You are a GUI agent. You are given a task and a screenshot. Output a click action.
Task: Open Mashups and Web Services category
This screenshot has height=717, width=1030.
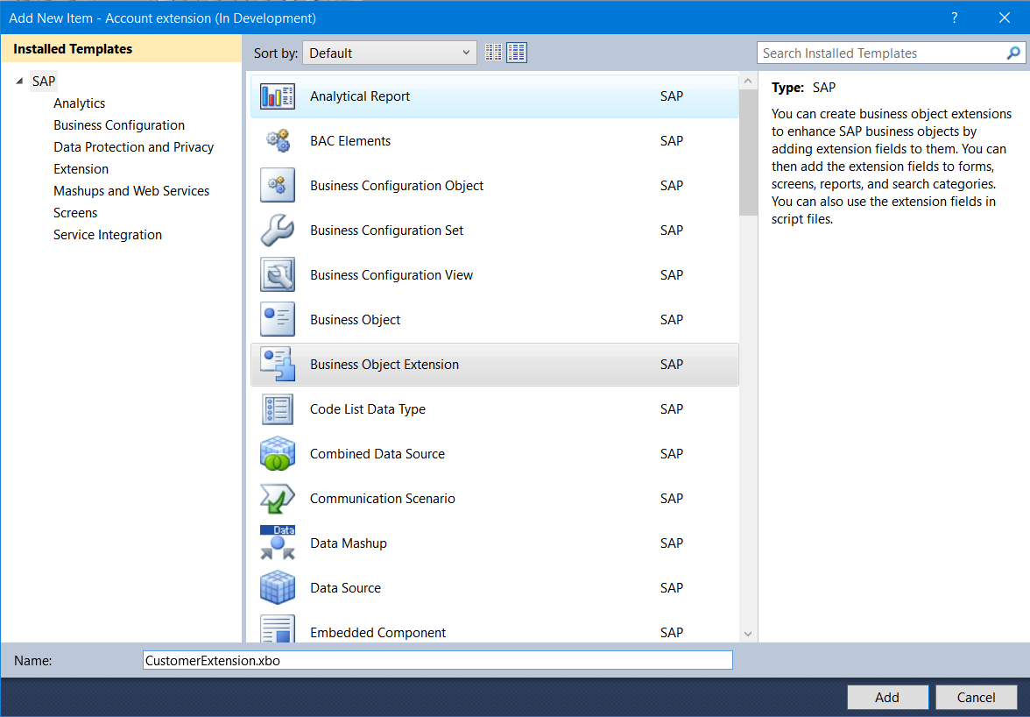point(131,191)
